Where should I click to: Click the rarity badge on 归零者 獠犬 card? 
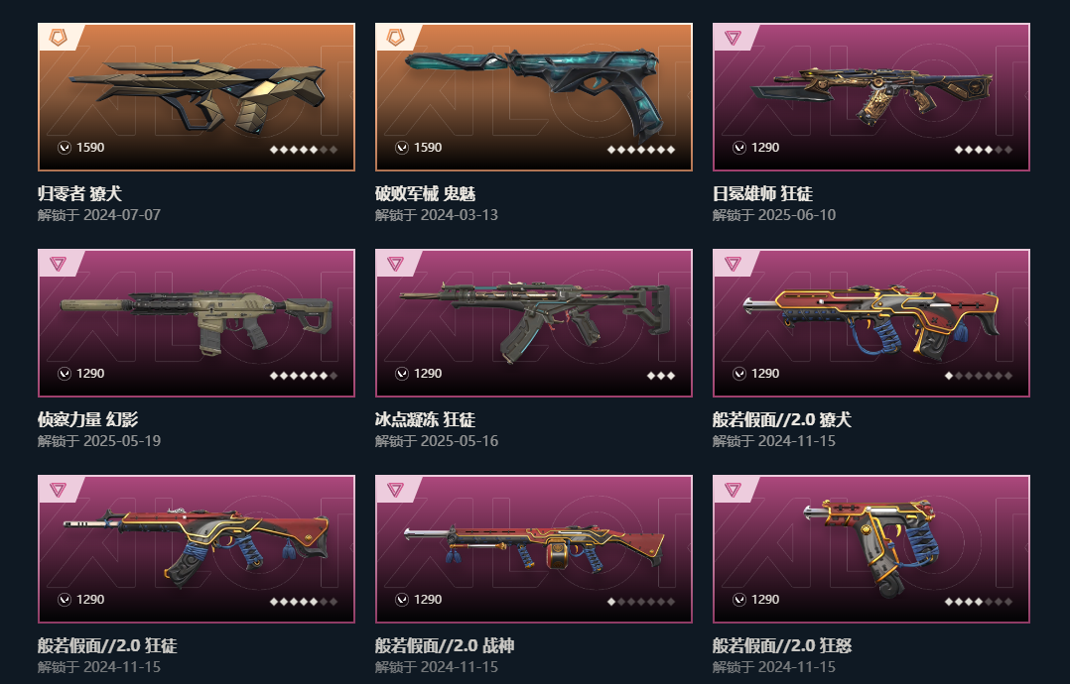coord(59,38)
